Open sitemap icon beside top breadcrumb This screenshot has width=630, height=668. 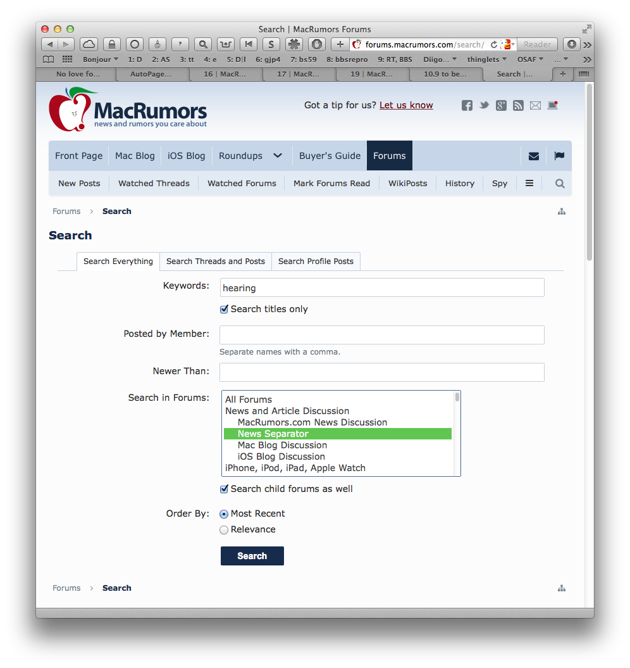pyautogui.click(x=562, y=211)
